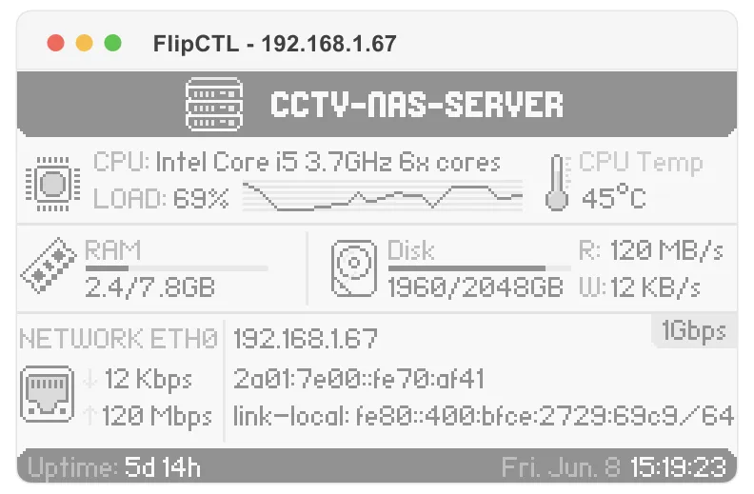Click the NETWORK ETH0 label
This screenshot has width=754, height=494.
coord(119,338)
